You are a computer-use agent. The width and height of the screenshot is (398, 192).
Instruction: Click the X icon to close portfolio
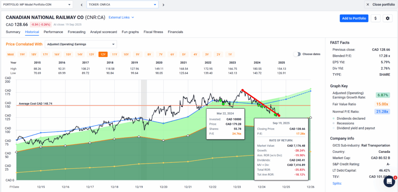[368, 5]
